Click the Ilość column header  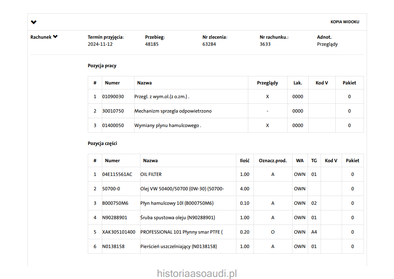point(244,161)
